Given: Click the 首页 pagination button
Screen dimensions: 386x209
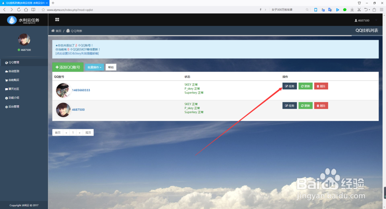Looking at the screenshot, I should tap(58, 133).
